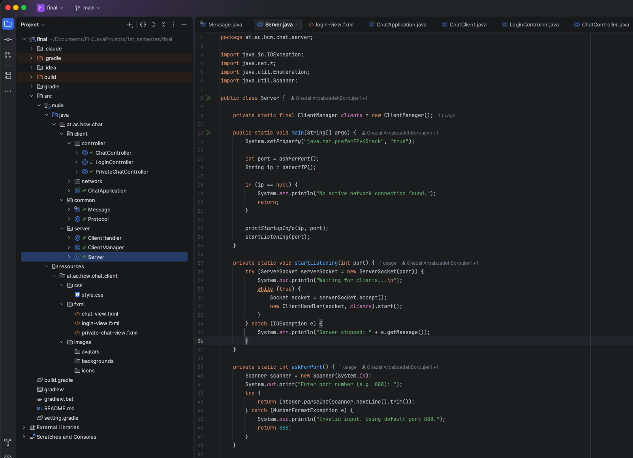The height and width of the screenshot is (458, 633).
Task: Expand Scratches and Consoles node
Action: (x=24, y=437)
